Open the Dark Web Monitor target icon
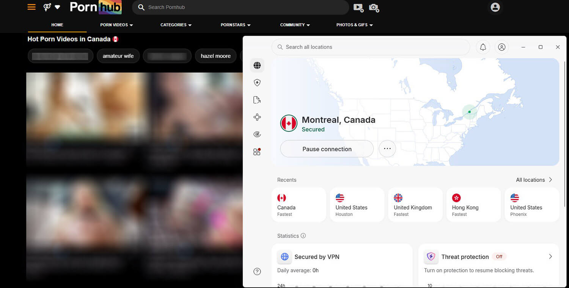 (x=257, y=134)
